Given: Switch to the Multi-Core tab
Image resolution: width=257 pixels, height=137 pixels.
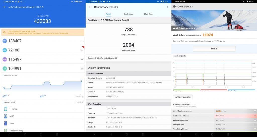Looking at the screenshot, I should click(148, 14).
